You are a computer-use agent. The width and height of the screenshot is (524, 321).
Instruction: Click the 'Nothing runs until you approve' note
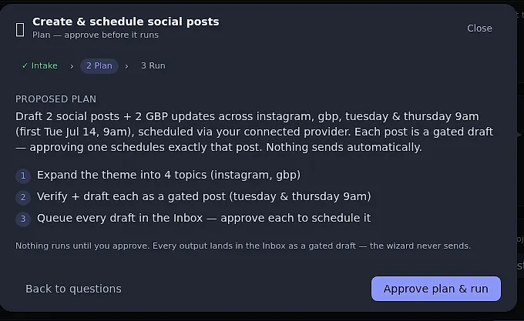point(243,246)
